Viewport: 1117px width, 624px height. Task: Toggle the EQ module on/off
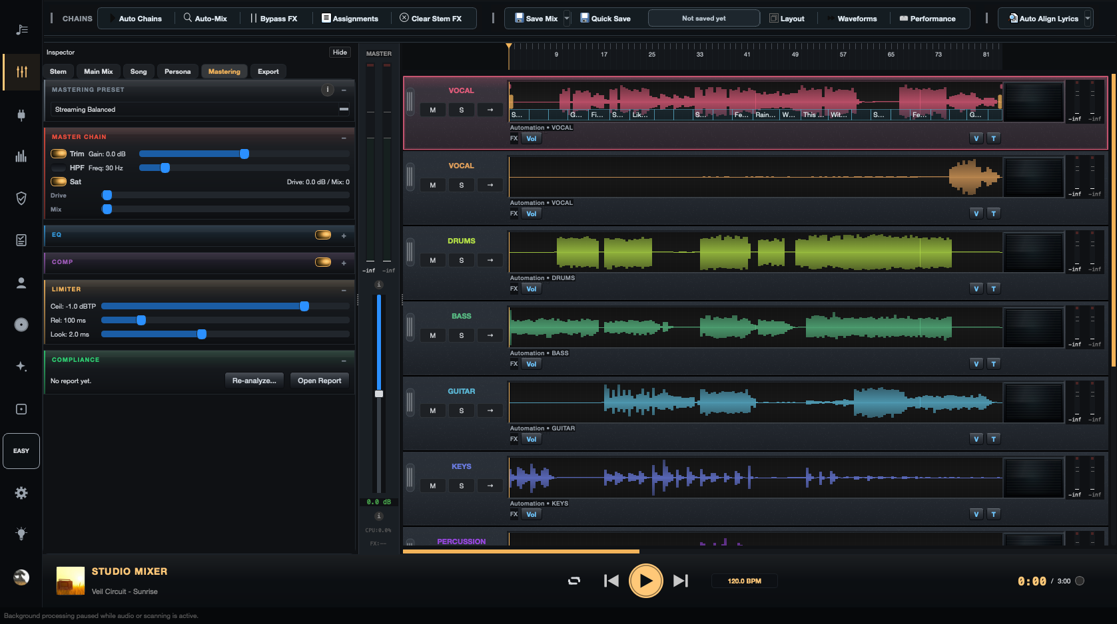click(323, 235)
